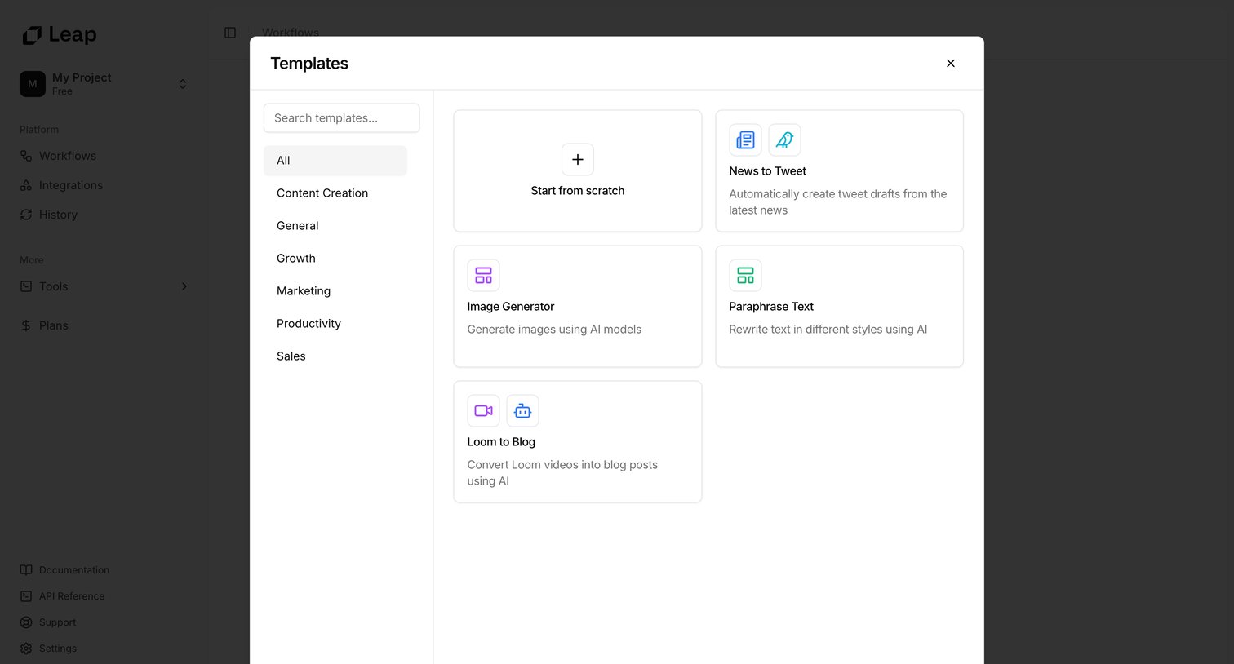Viewport: 1234px width, 664px height.
Task: Open the Paraphrase Text template title
Action: coord(771,306)
